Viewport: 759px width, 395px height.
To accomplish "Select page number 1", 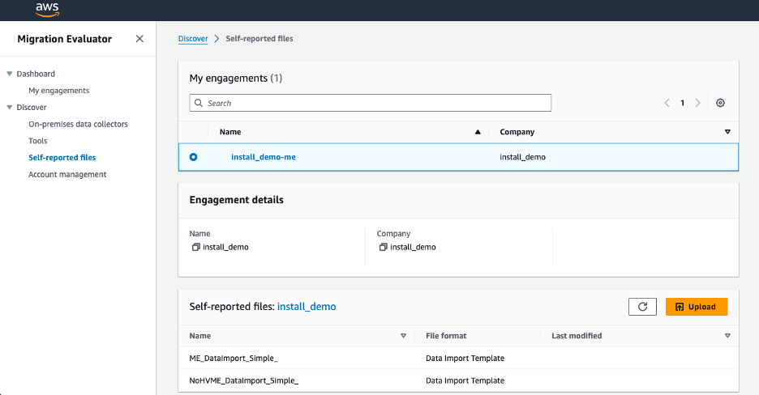I will pyautogui.click(x=683, y=103).
